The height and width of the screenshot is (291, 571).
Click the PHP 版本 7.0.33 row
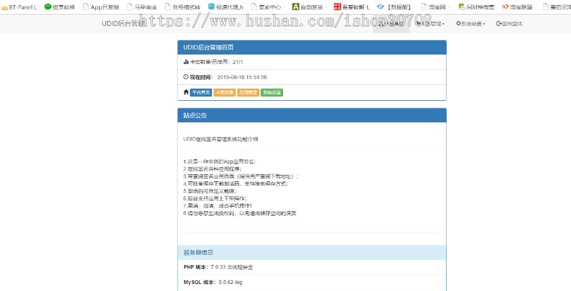coord(312,268)
